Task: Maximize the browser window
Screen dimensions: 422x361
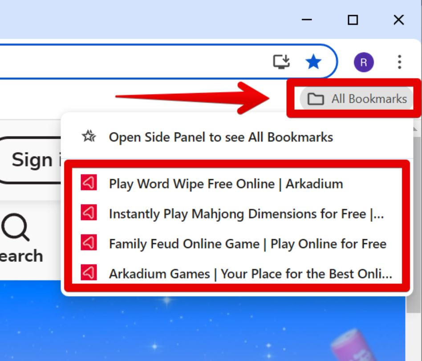Action: [353, 20]
